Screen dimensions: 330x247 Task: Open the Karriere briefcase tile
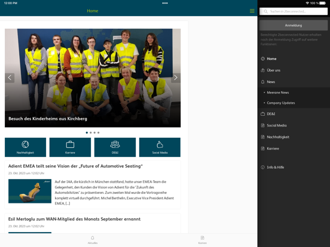coord(70,147)
